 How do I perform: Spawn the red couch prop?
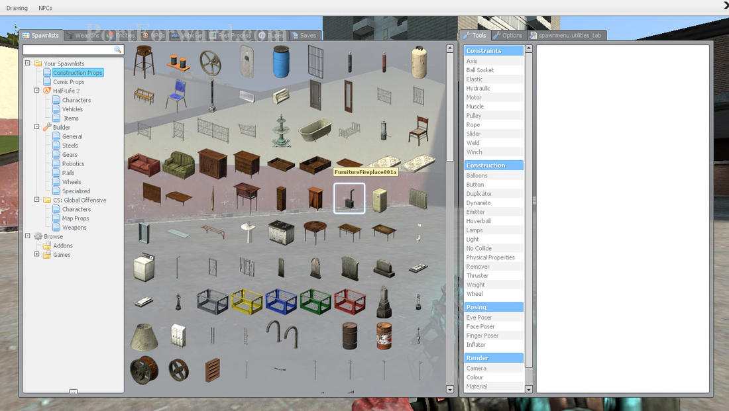(144, 164)
